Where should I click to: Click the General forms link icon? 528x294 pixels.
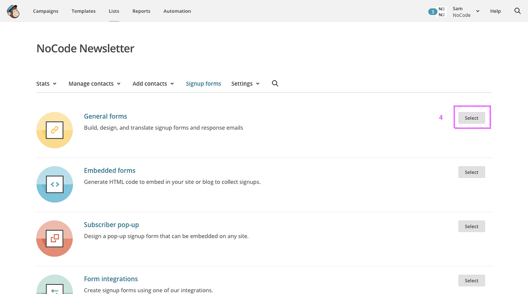point(55,130)
